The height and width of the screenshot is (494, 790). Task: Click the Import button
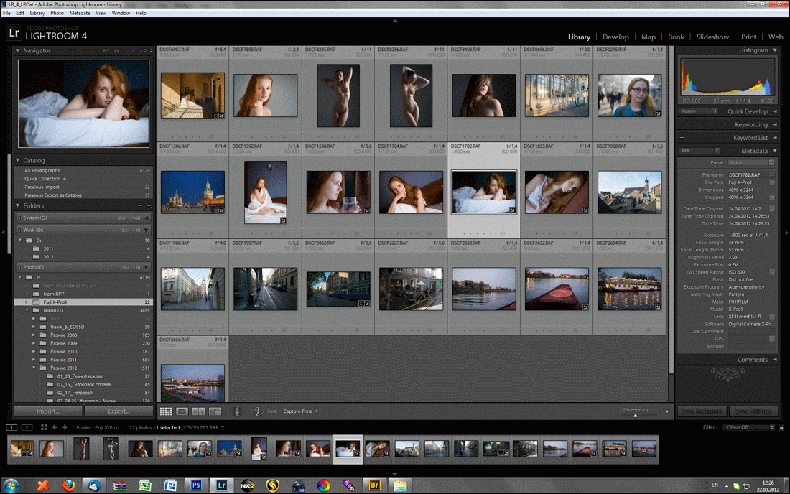[x=47, y=411]
